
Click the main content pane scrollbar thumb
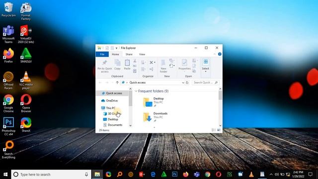[220, 95]
